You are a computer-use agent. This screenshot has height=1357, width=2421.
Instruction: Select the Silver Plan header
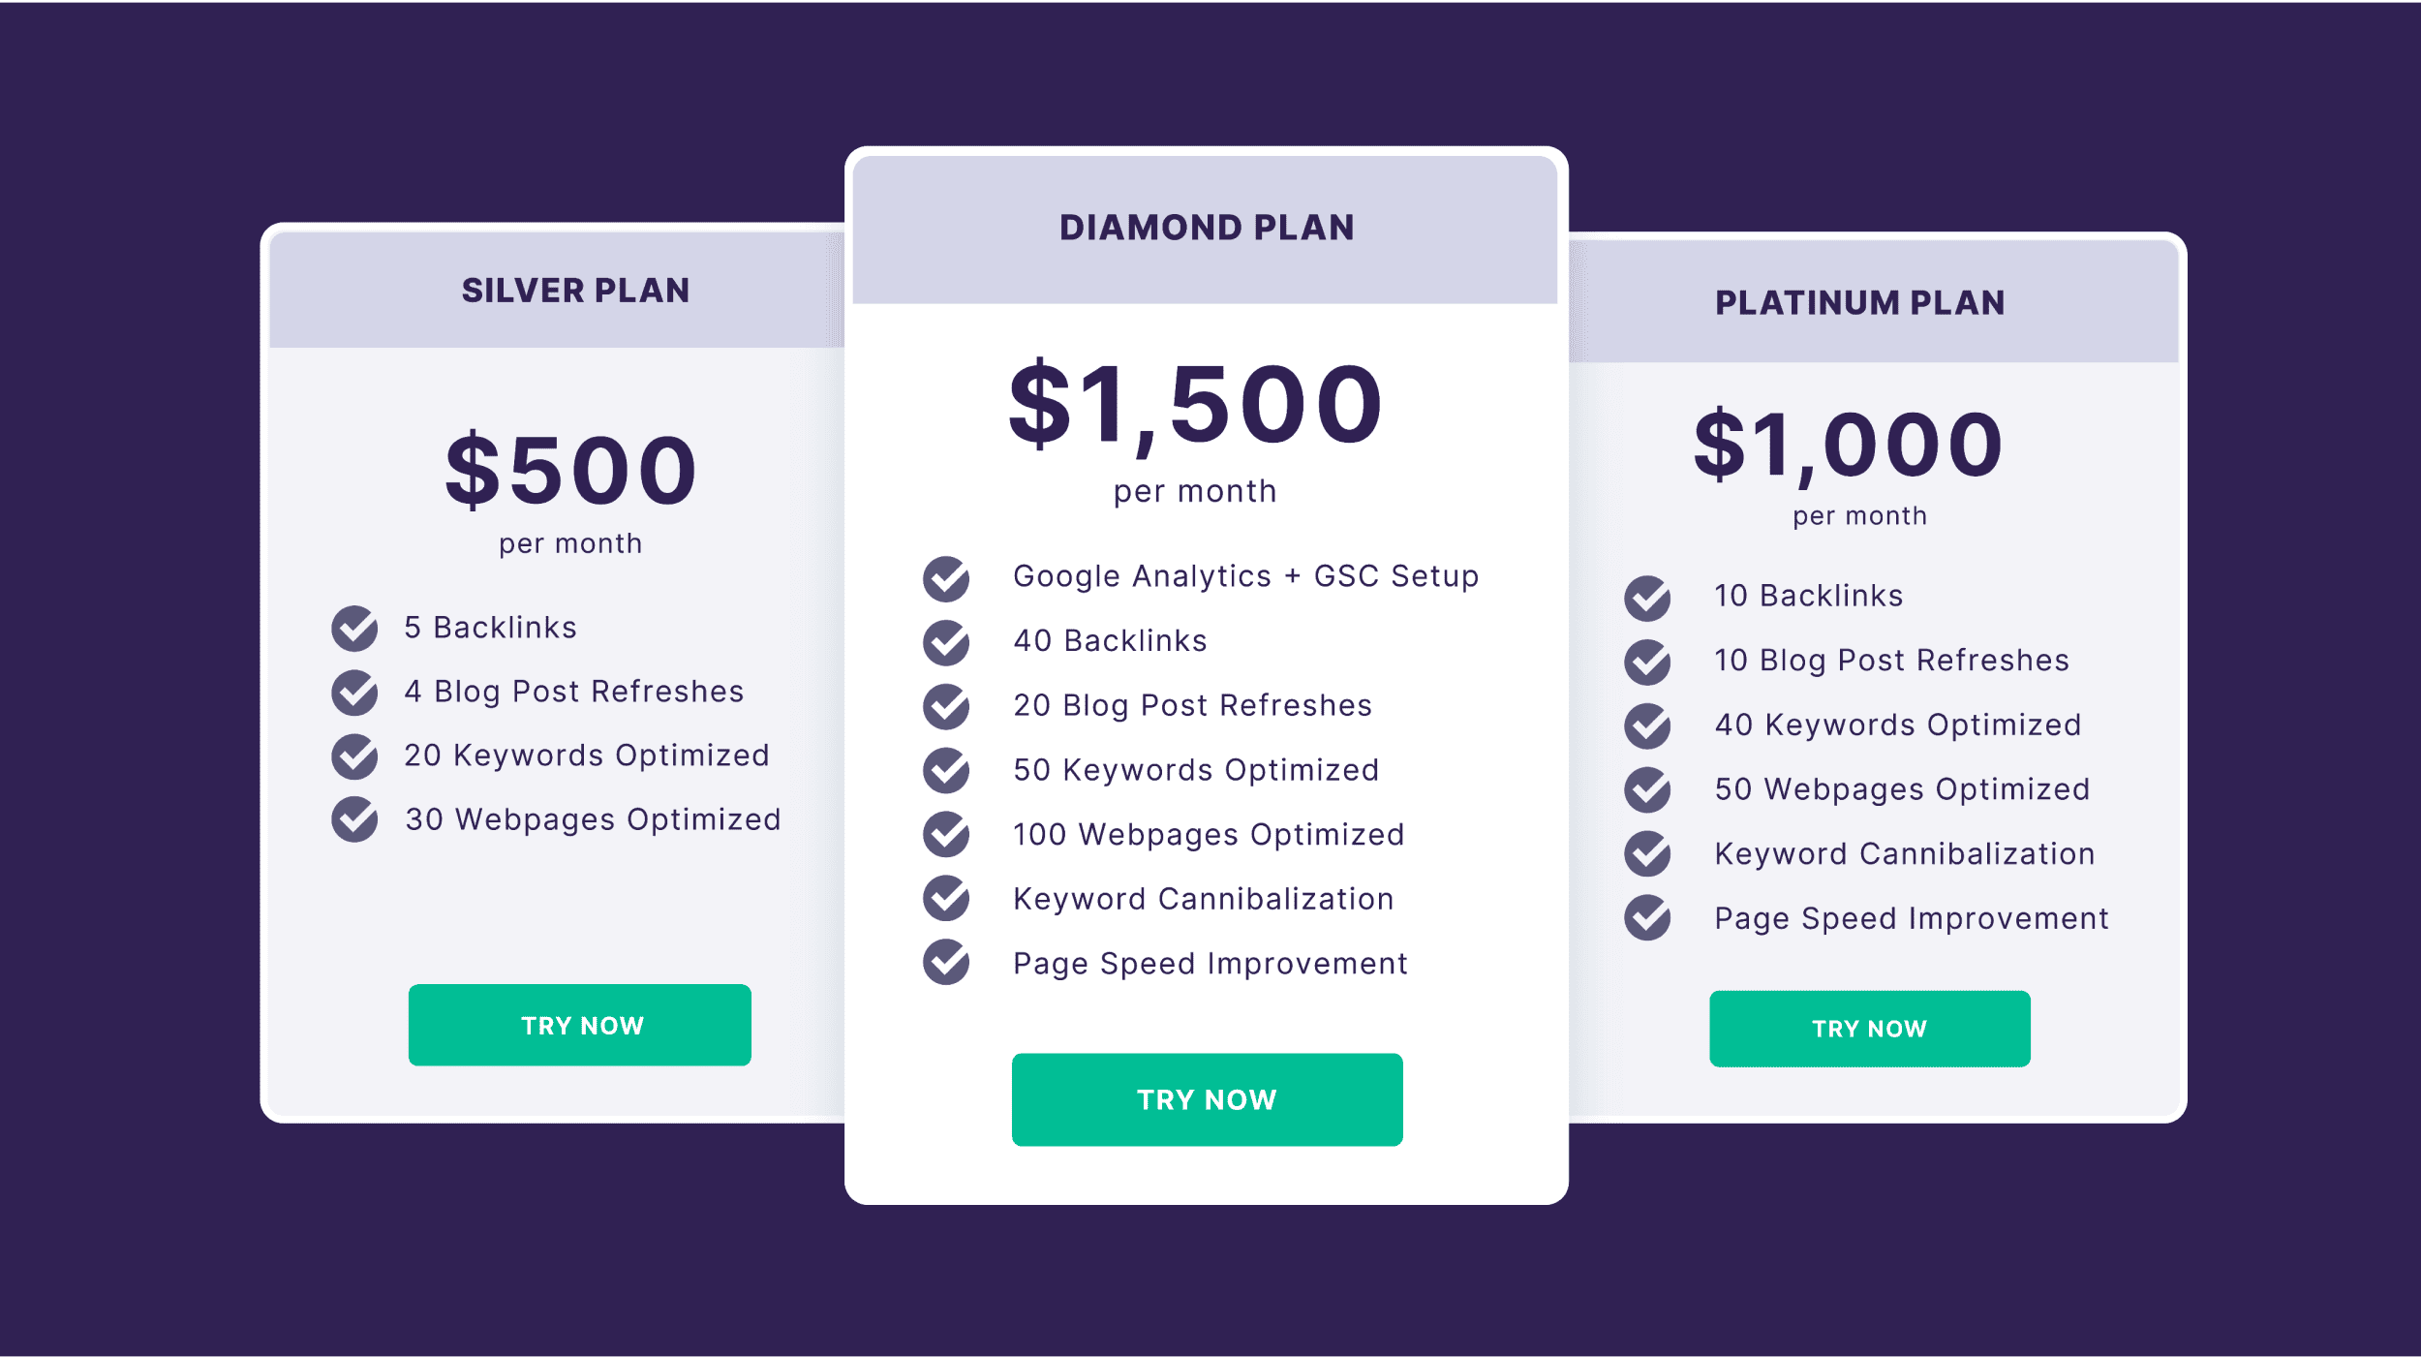click(575, 290)
